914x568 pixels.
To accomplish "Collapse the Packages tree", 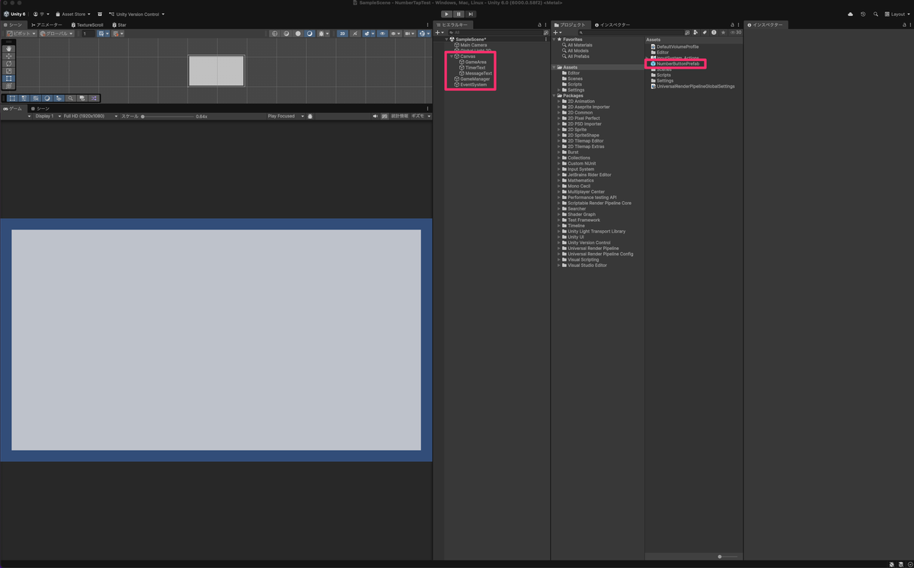I will [554, 96].
